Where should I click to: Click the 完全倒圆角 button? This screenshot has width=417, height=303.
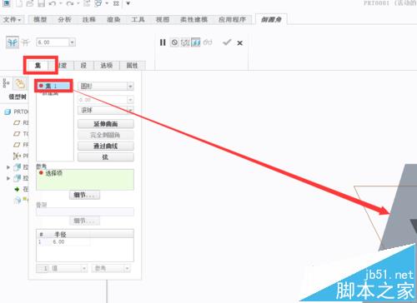[106, 135]
